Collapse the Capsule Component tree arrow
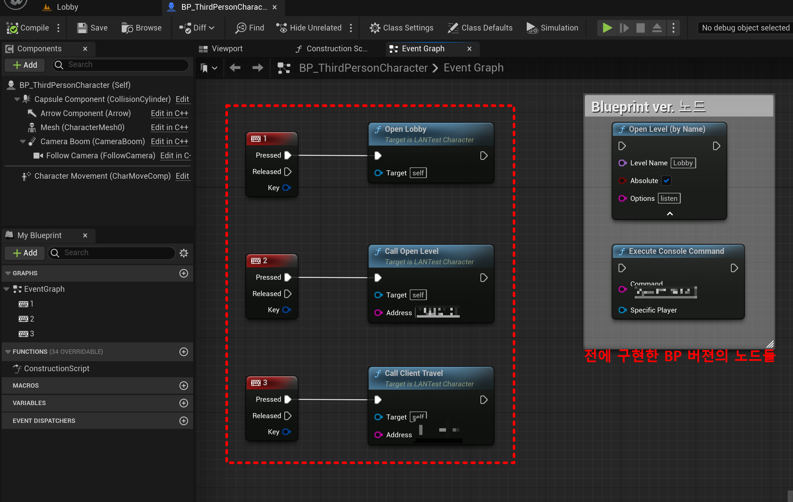793x502 pixels. click(17, 99)
